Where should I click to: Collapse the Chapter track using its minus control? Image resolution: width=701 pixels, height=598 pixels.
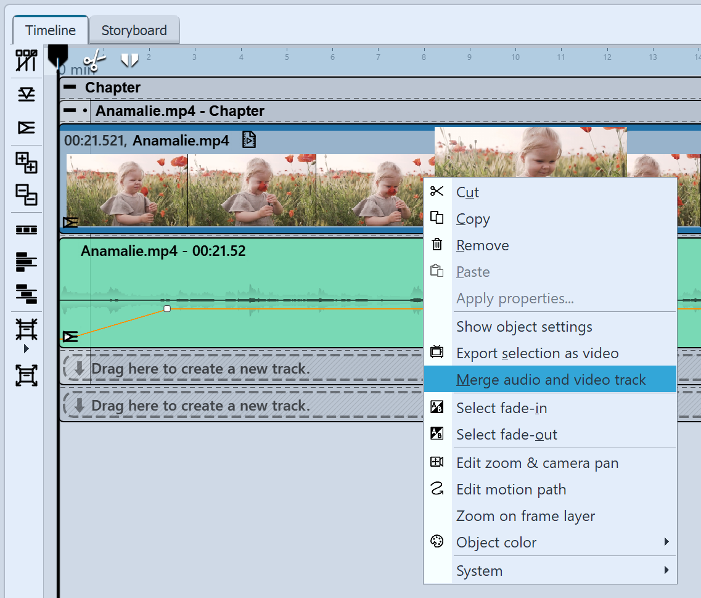[71, 88]
